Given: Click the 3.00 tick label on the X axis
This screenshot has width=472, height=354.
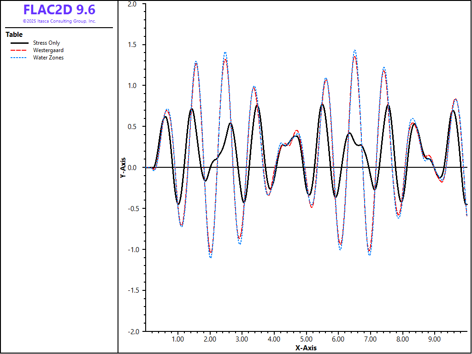Looking at the screenshot, I should pyautogui.click(x=242, y=339).
